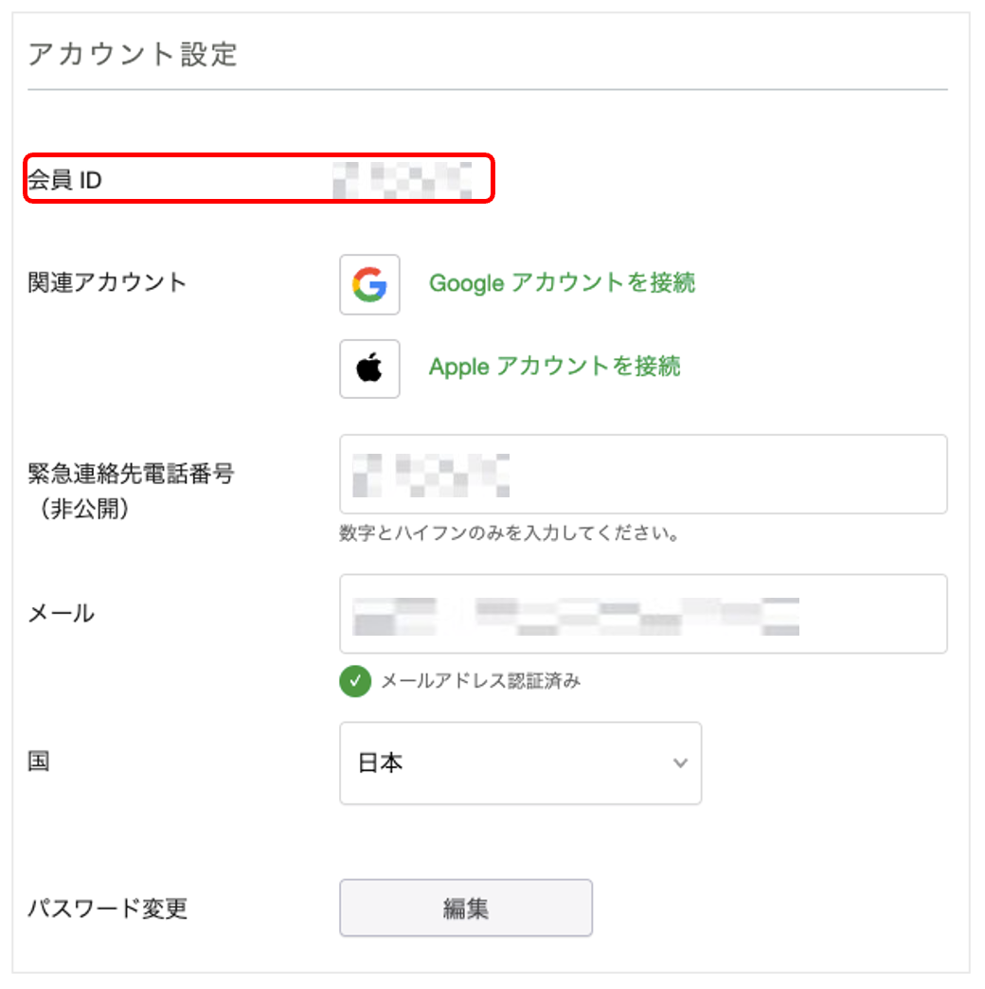Click the メールアドレス認証済み status text
Screen dimensions: 985x989
pos(481,681)
